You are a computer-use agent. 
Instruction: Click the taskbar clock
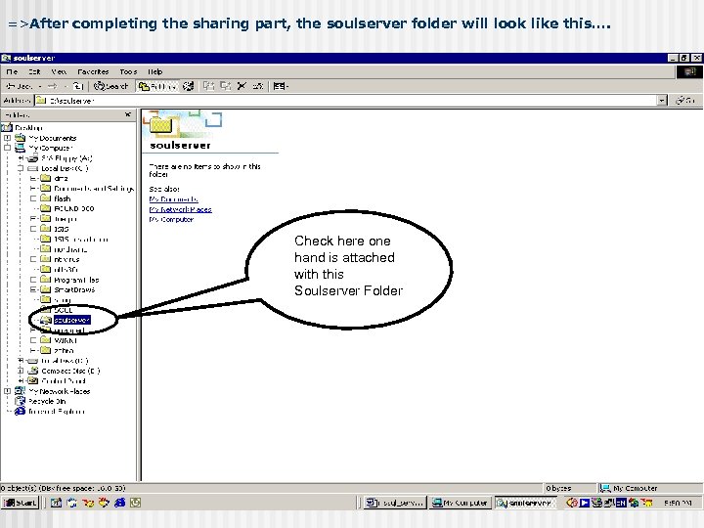[678, 503]
